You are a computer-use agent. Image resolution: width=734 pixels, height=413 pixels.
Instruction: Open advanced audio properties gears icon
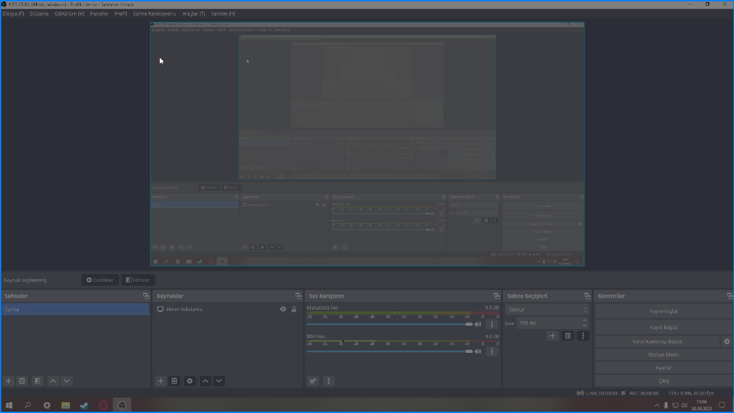tap(313, 381)
